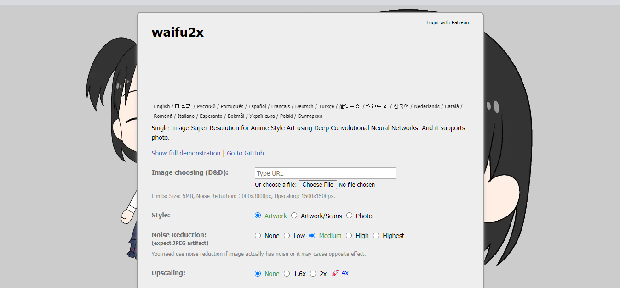Click the '(expect JPEG artifact)' note

180,243
